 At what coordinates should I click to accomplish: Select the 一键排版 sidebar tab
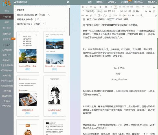click(x=7, y=17)
